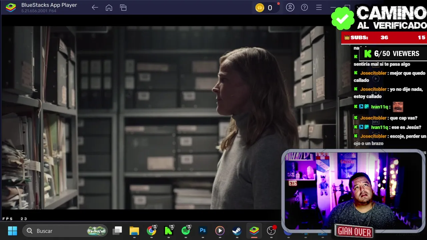427x240 pixels.
Task: Click chat message "mejor que quedo callado"
Action: tap(390, 77)
